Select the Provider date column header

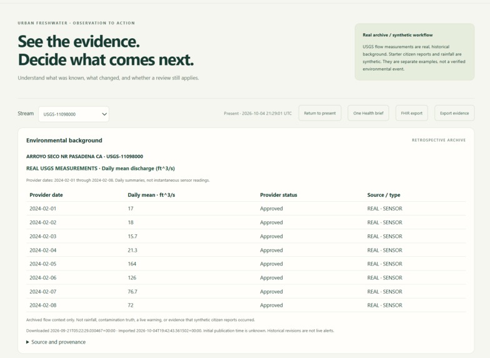click(x=46, y=195)
